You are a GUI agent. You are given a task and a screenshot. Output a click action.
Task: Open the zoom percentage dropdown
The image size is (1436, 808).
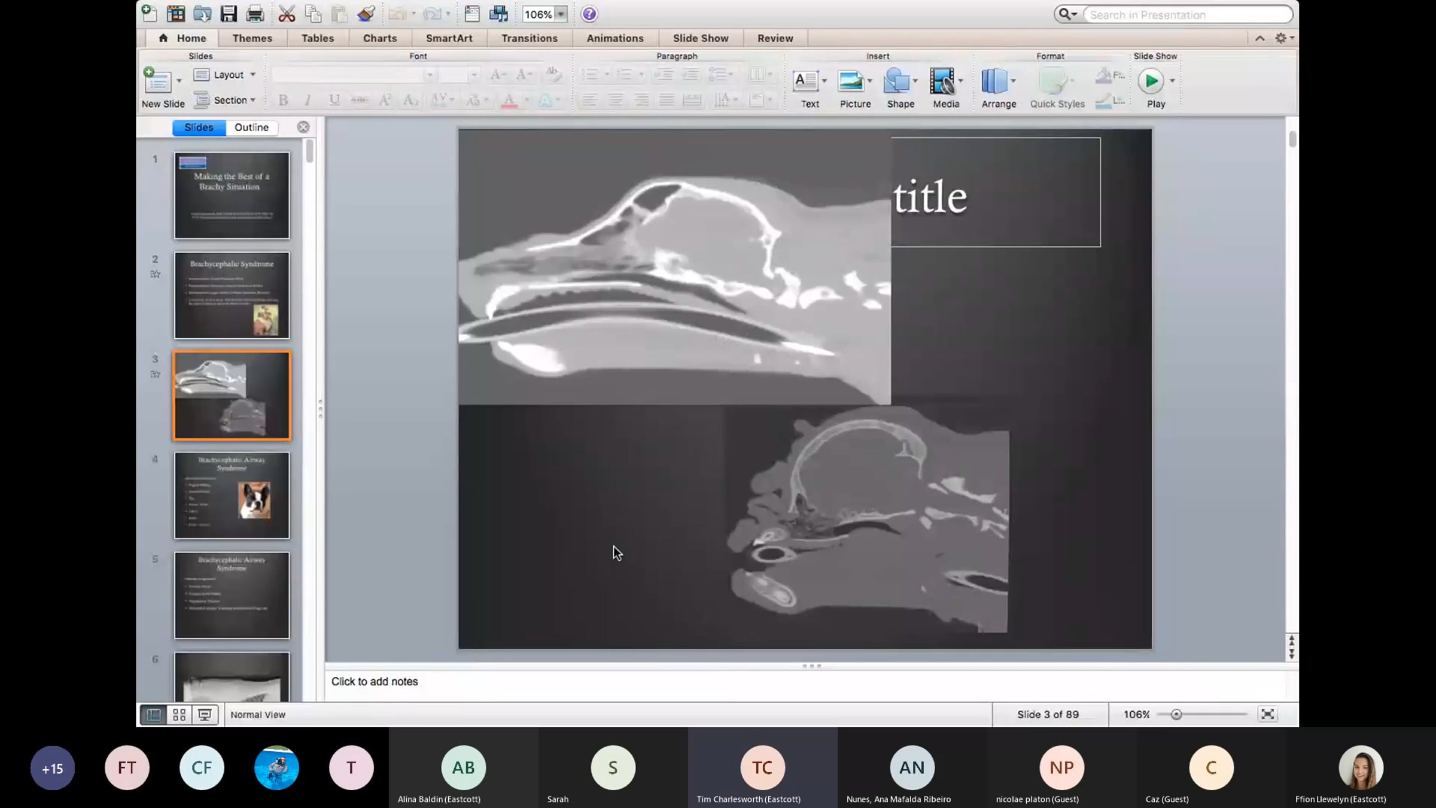[x=561, y=14]
